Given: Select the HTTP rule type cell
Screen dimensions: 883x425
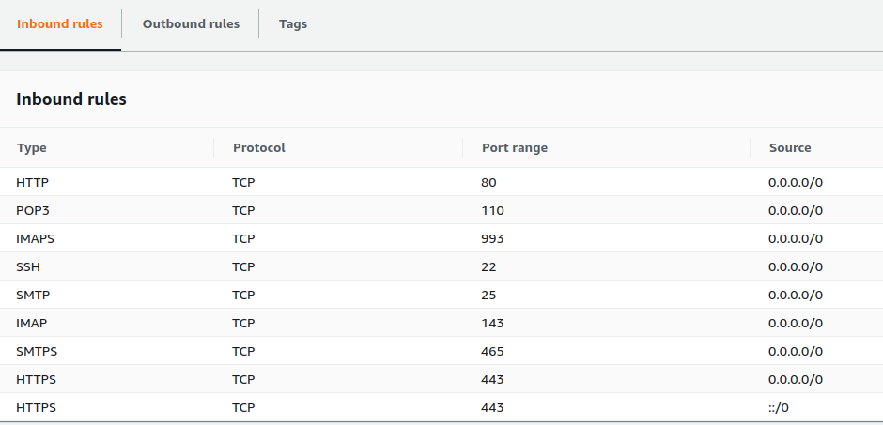Looking at the screenshot, I should tap(32, 182).
